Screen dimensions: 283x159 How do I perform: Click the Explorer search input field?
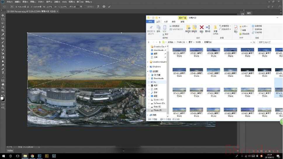pos(270,42)
